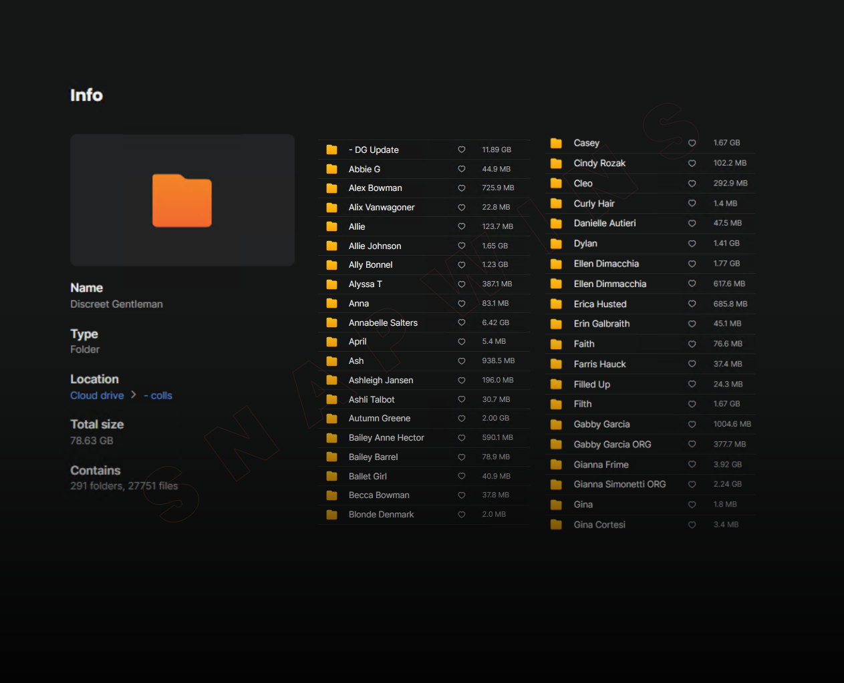The width and height of the screenshot is (844, 683).
Task: Click the folder icon for DG Update
Action: click(331, 150)
